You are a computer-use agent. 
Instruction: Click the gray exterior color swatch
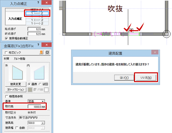pyautogui.click(x=30, y=90)
